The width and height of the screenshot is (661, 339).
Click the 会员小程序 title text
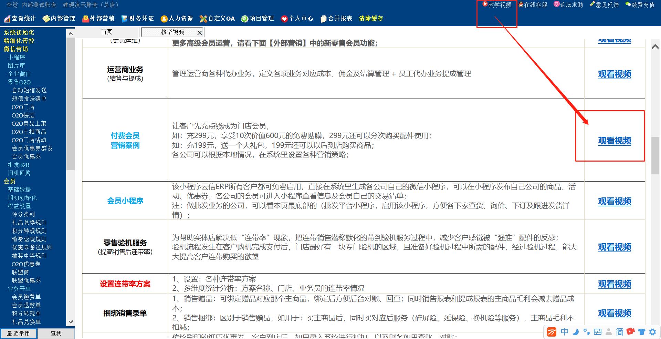(125, 201)
